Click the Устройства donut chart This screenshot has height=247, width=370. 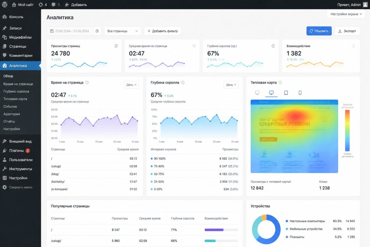pyautogui.click(x=266, y=229)
